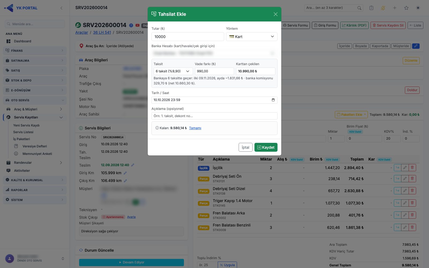The image size is (429, 268).
Task: Open Memnuniyet Anketi menu item
Action: [x=37, y=154]
